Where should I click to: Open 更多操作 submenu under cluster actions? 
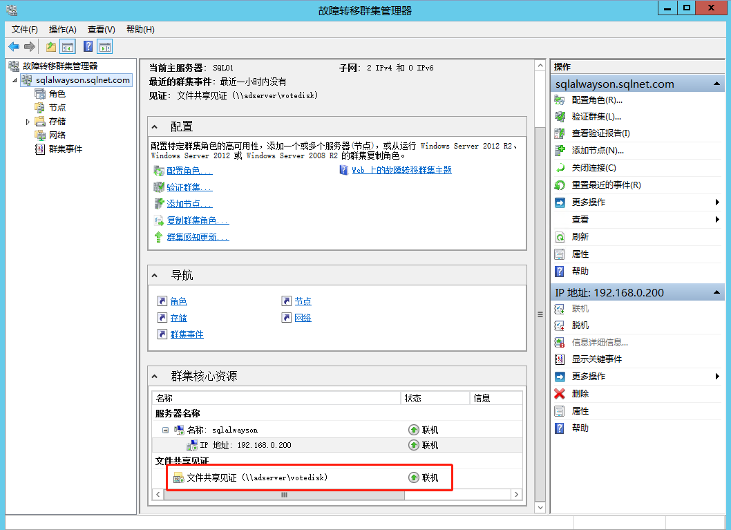(x=637, y=202)
